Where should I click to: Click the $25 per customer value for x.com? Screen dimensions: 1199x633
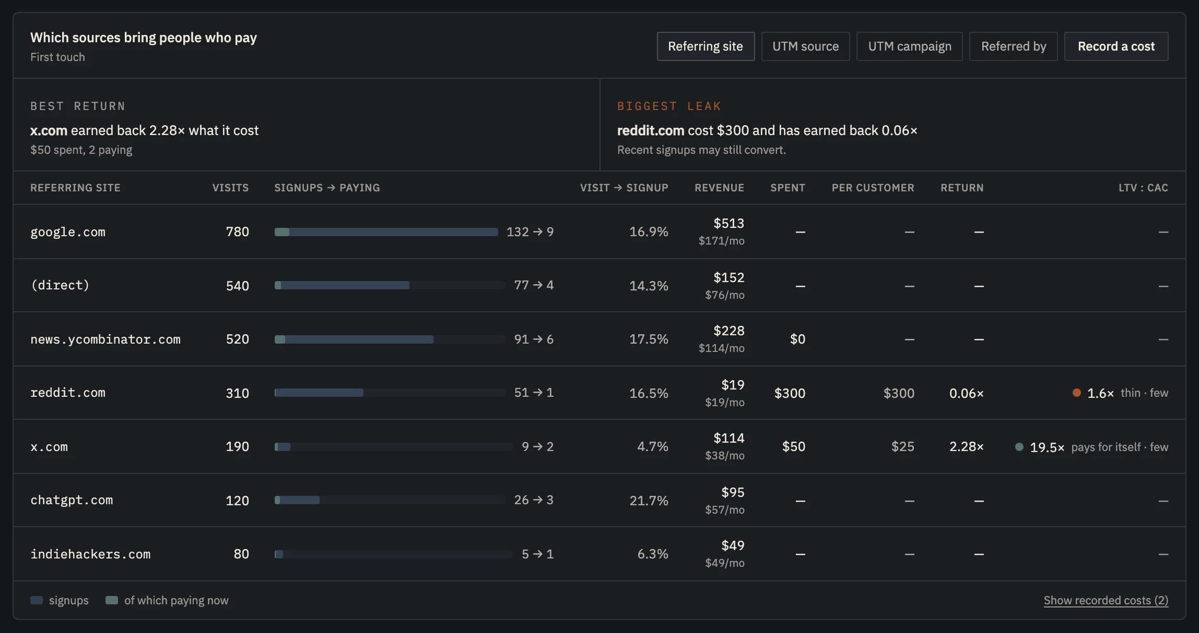click(x=902, y=447)
